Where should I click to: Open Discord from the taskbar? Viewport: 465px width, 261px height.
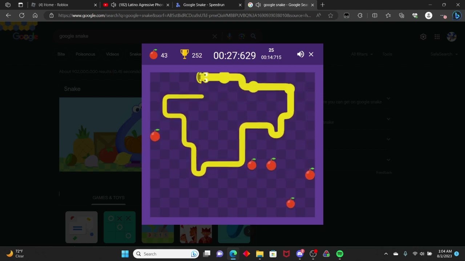(x=300, y=254)
